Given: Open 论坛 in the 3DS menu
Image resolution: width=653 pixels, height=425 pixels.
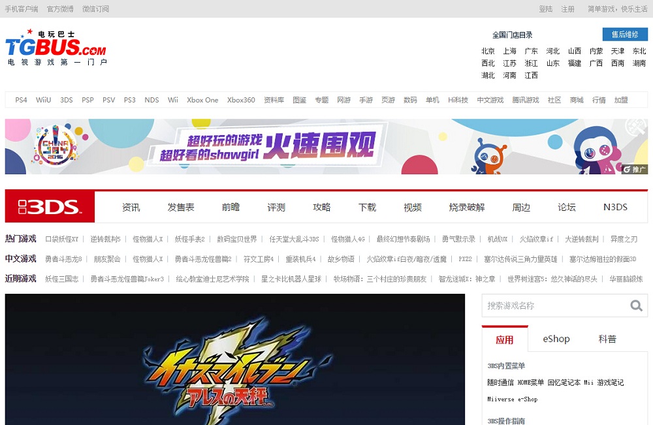Looking at the screenshot, I should coord(567,208).
